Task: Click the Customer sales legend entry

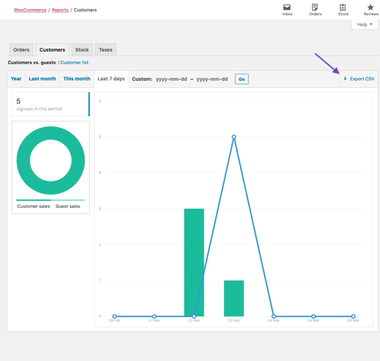Action: pyautogui.click(x=34, y=206)
